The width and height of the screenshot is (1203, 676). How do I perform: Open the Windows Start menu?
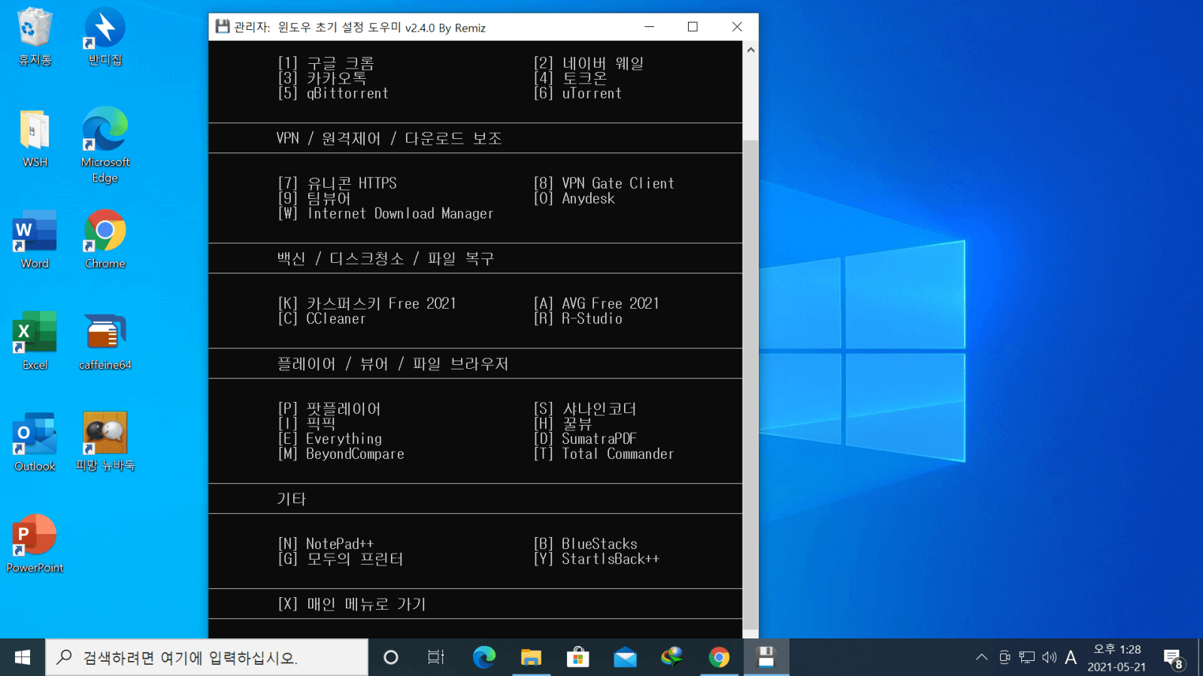(23, 657)
